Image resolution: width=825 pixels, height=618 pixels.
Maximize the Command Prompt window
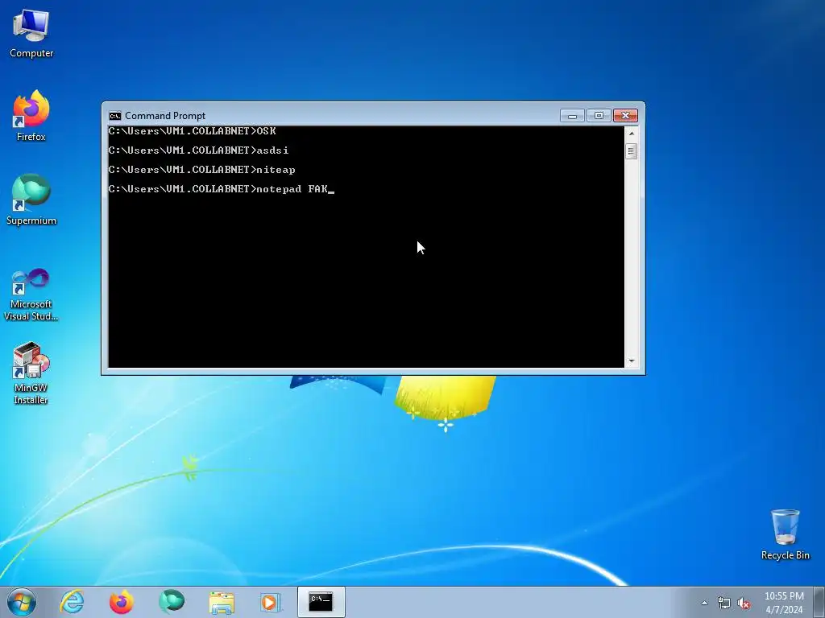click(599, 116)
